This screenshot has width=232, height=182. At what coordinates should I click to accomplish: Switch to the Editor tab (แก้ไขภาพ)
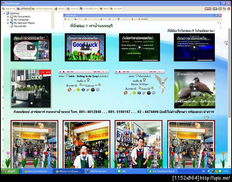point(24,9)
